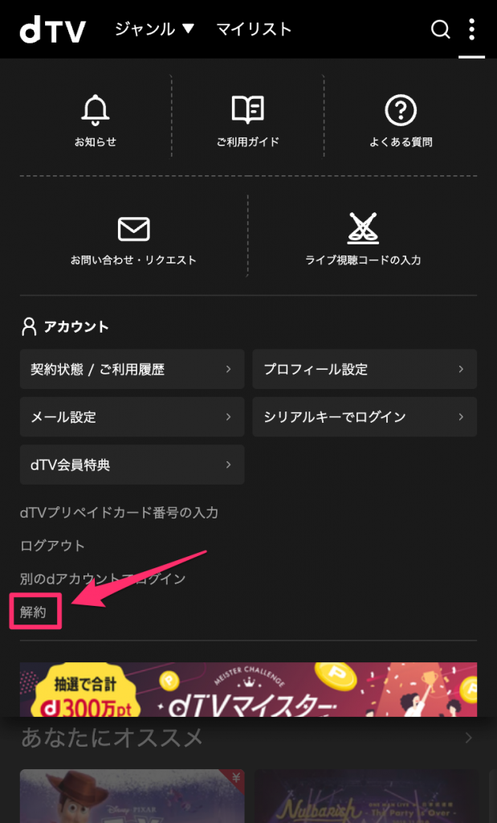Click dTVプリペイドカード番号の入力 link

pyautogui.click(x=119, y=512)
